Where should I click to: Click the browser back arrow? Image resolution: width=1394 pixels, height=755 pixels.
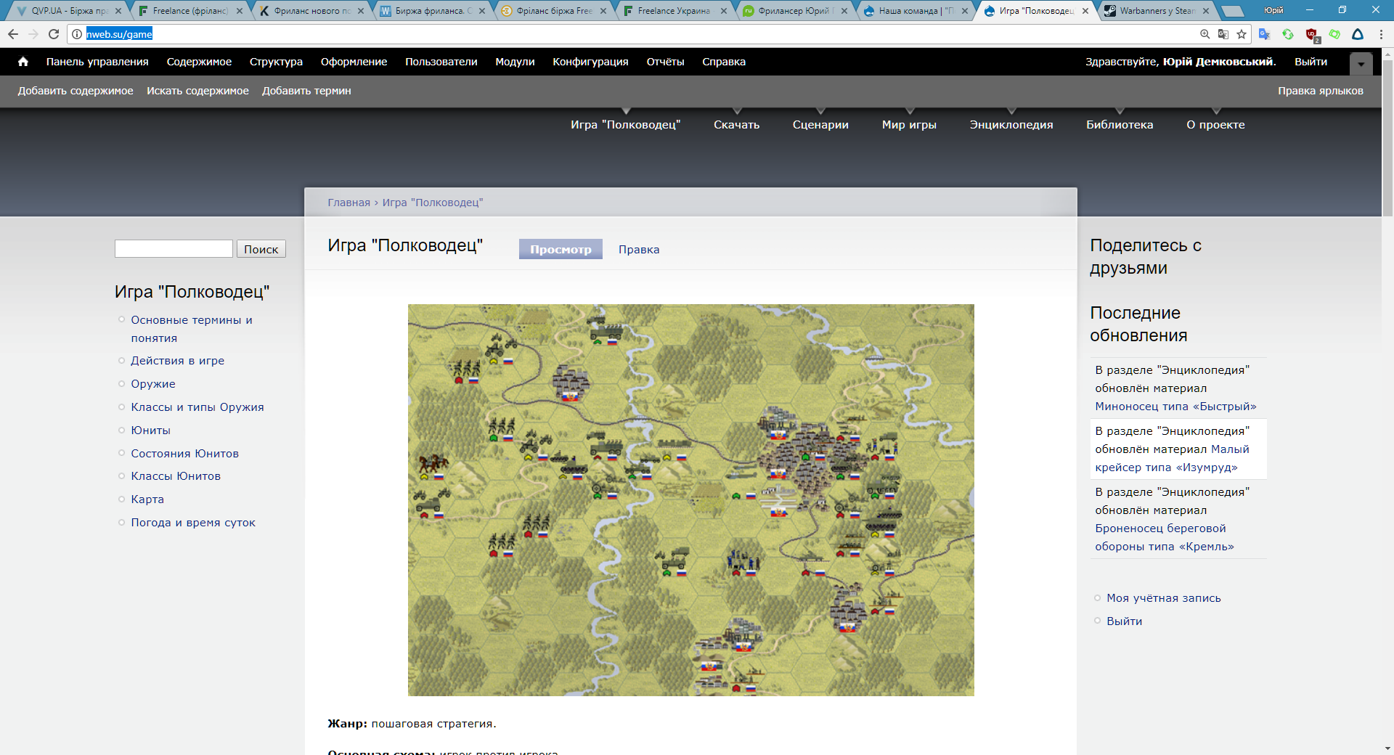pyautogui.click(x=13, y=34)
